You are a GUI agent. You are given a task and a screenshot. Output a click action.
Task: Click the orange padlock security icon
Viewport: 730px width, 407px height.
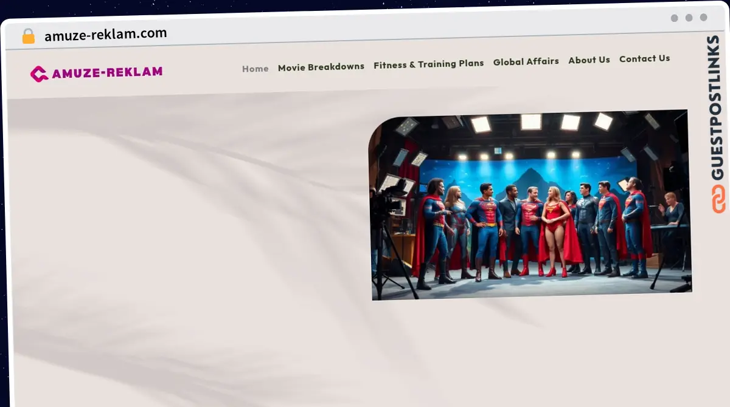pos(29,36)
